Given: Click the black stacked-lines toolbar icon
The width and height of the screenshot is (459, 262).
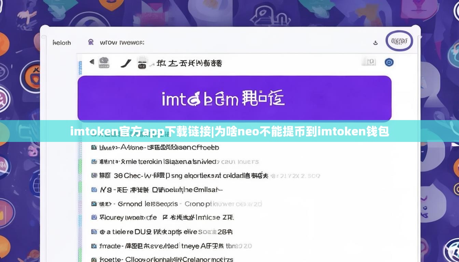Looking at the screenshot, I should coord(142,63).
